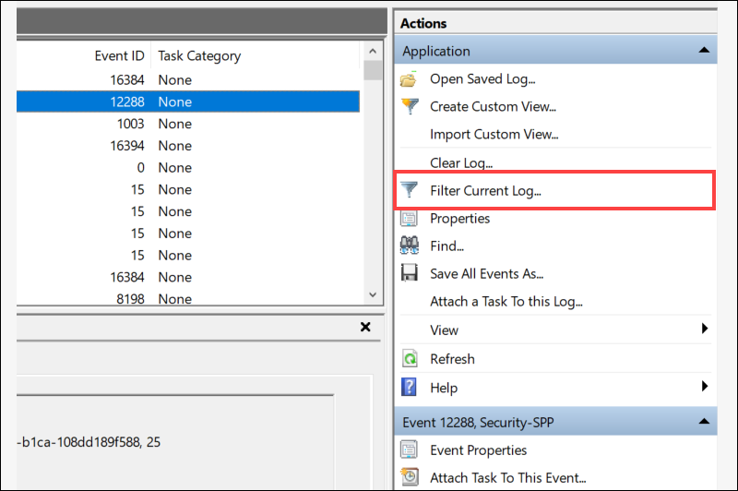Viewport: 738px width, 491px height.
Task: Select Attach a Task To this Log
Action: coord(506,301)
